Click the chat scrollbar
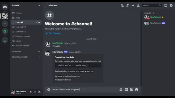 point(141,48)
